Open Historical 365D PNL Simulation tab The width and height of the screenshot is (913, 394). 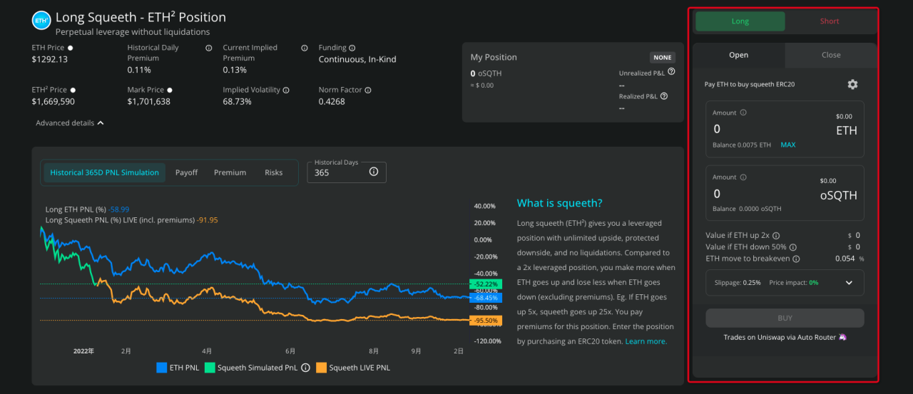[x=104, y=172]
